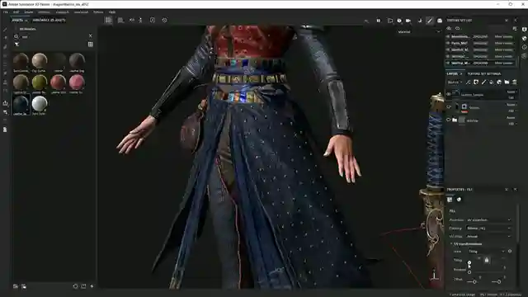Select the highlighted brush mode icon top right

coord(430,21)
